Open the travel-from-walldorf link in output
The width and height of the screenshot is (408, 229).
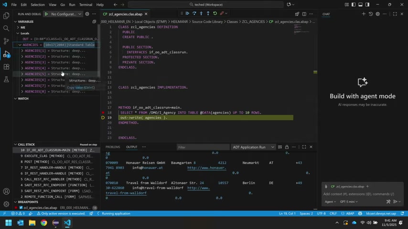point(126,193)
